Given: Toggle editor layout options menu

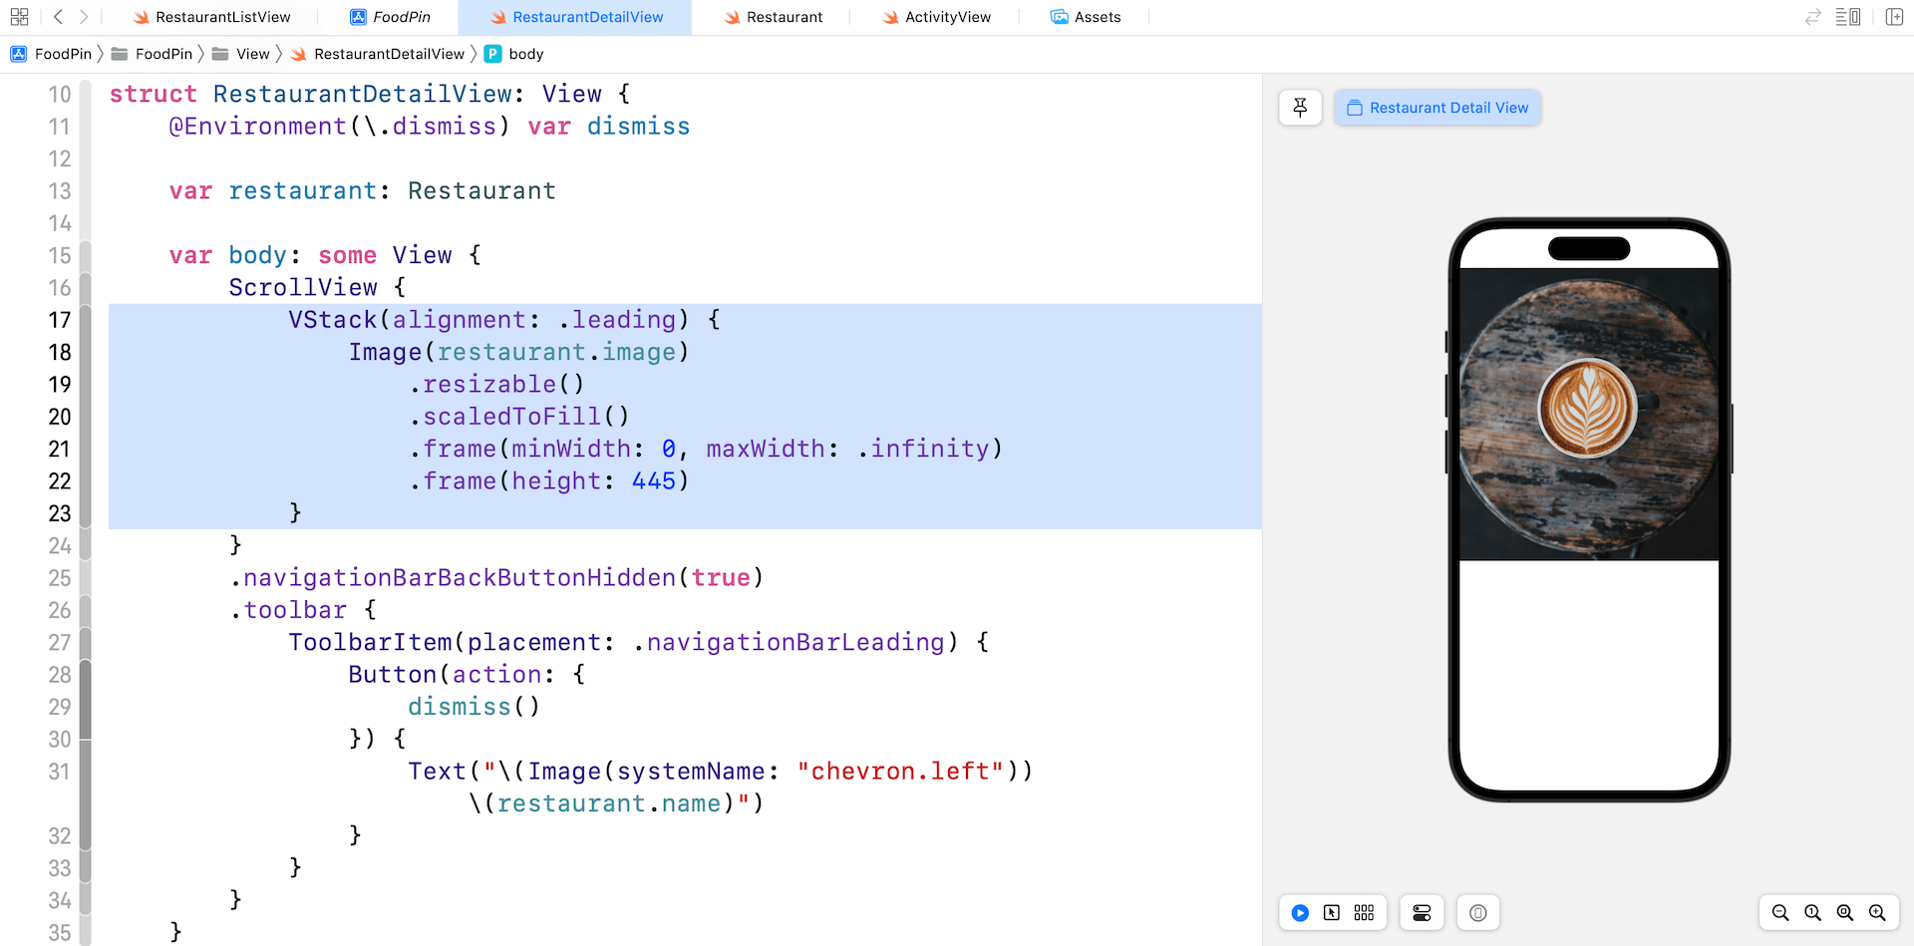Looking at the screenshot, I should pyautogui.click(x=1847, y=17).
